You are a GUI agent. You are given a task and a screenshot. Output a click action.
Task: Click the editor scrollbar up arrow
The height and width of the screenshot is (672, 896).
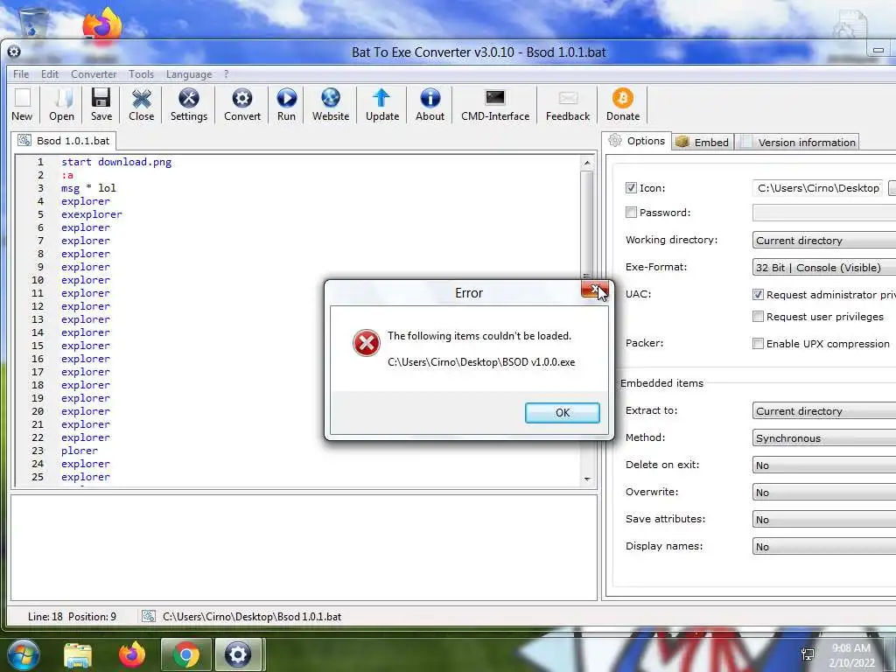[587, 164]
